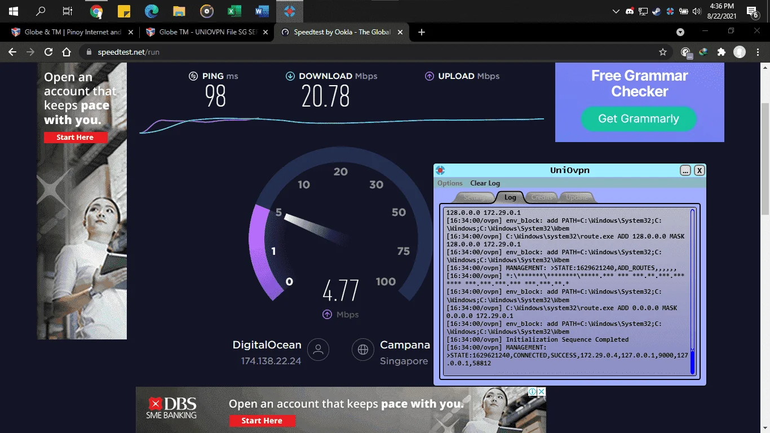Switch to UniOvpn Setting tab

coord(475,197)
